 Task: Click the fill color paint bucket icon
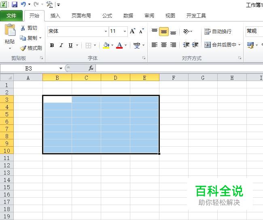106,45
